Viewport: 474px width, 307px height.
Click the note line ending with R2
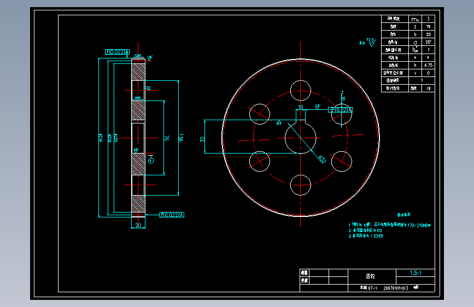click(365, 231)
